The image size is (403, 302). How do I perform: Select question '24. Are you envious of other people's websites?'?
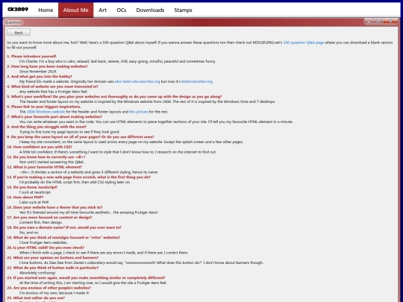tap(49, 288)
